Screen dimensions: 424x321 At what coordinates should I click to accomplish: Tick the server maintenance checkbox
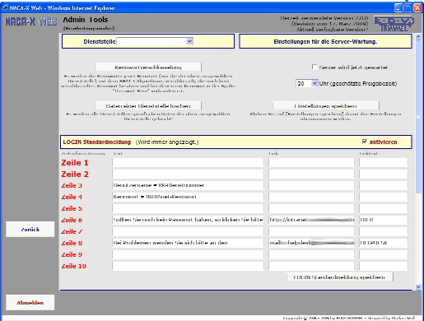(315, 67)
